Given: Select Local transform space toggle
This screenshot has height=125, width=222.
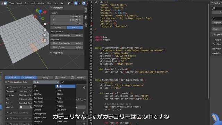Looking at the screenshot, I should coord(75,27).
